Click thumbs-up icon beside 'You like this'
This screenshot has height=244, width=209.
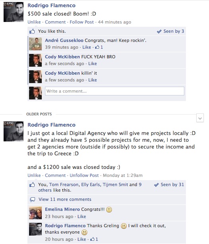point(32,31)
